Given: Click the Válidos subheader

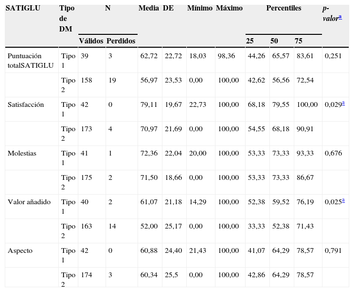Looking at the screenshot, I should 91,41.
